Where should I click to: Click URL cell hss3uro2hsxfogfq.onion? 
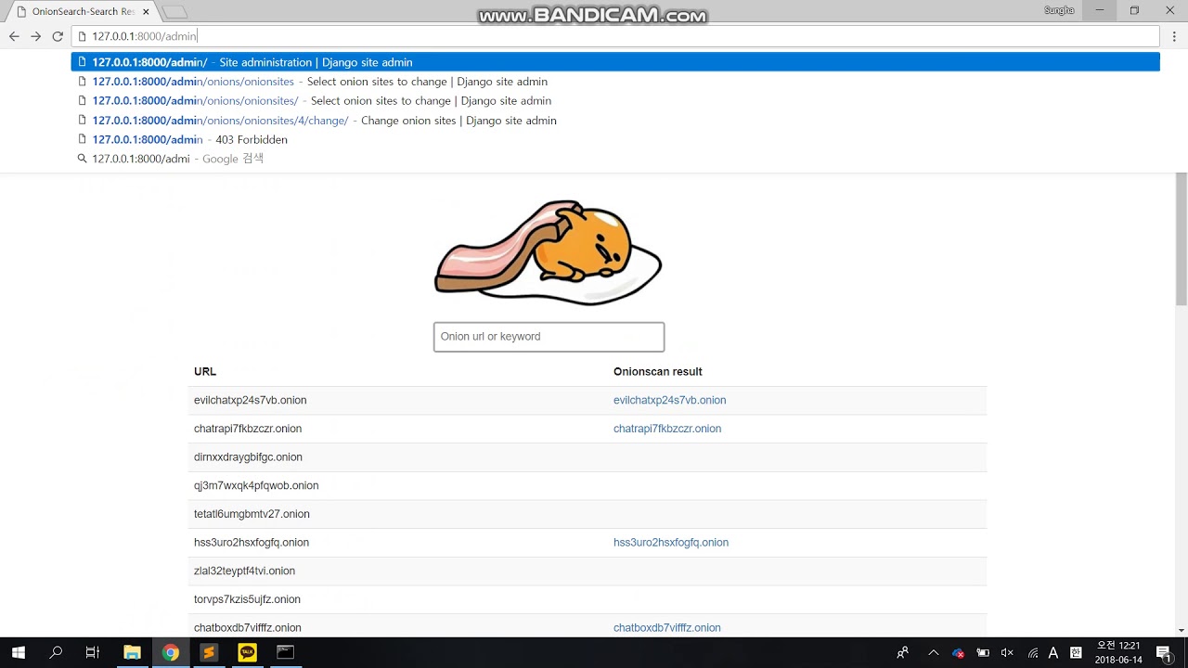pos(252,543)
